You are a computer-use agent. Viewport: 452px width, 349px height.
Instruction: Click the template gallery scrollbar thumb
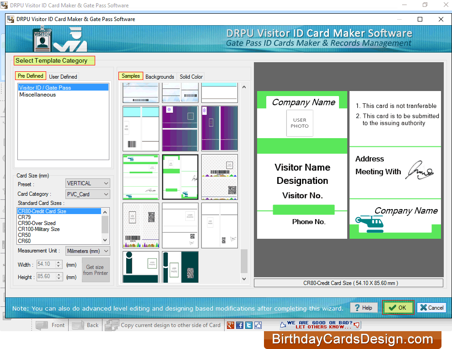pyautogui.click(x=244, y=261)
